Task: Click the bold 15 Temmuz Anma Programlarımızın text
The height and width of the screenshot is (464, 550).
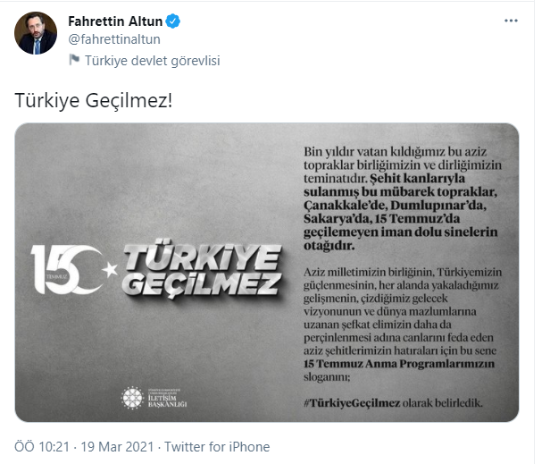Action: [399, 364]
